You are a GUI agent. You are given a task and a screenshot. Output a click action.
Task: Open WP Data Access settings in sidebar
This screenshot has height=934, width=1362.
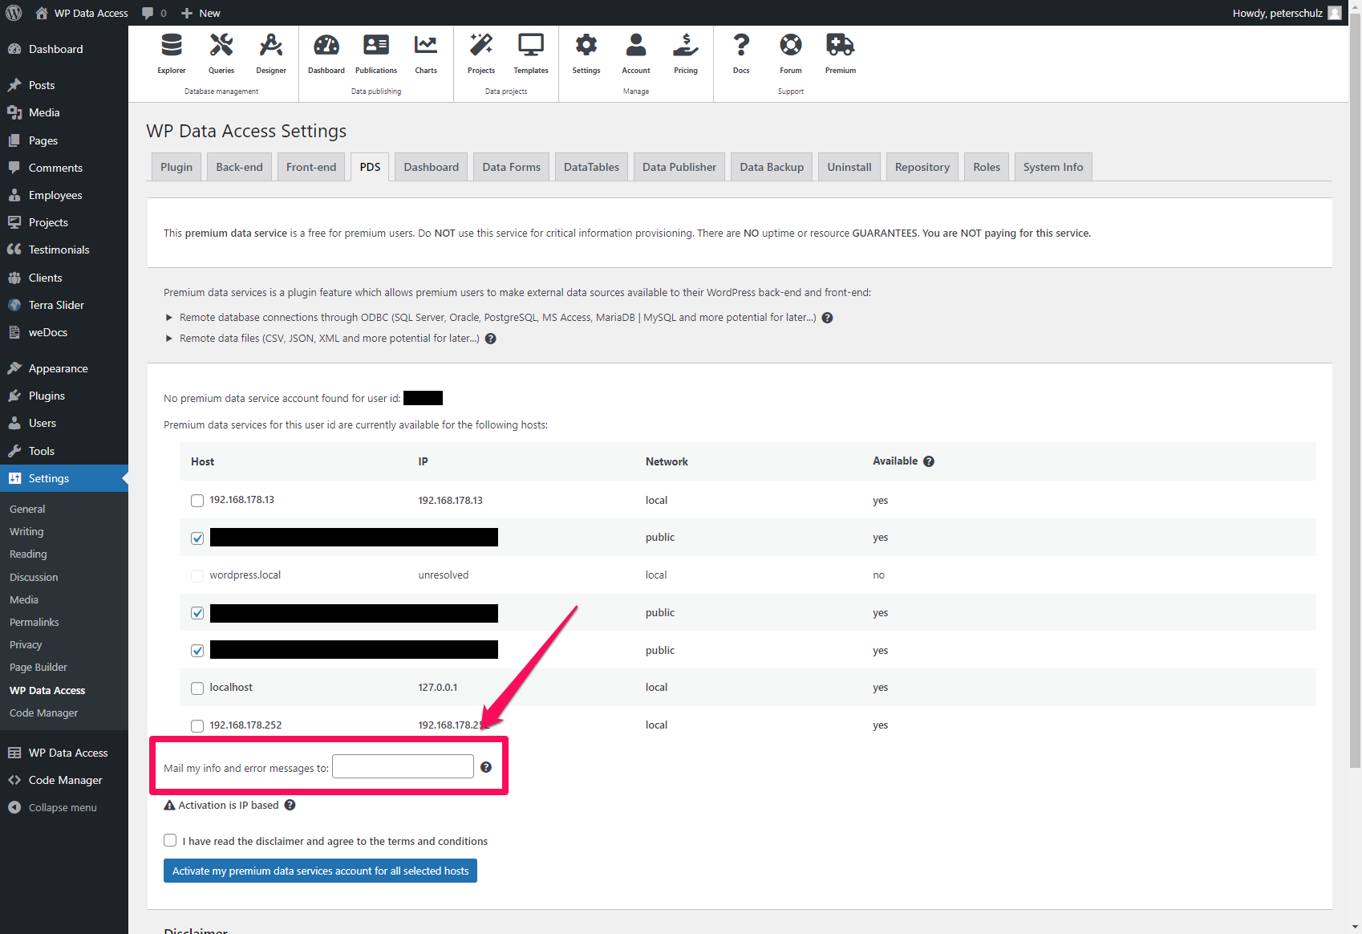click(47, 690)
